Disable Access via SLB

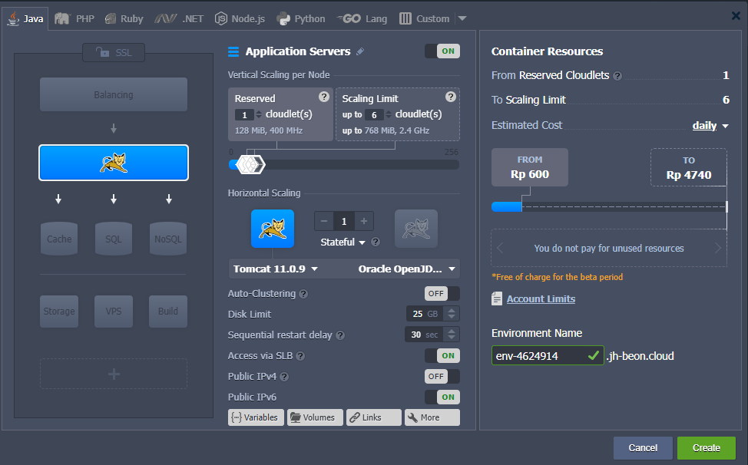[442, 355]
